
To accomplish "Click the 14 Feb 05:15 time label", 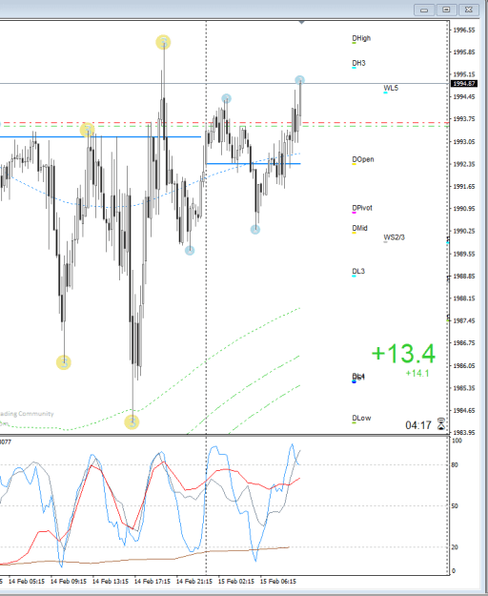I will coord(26,582).
